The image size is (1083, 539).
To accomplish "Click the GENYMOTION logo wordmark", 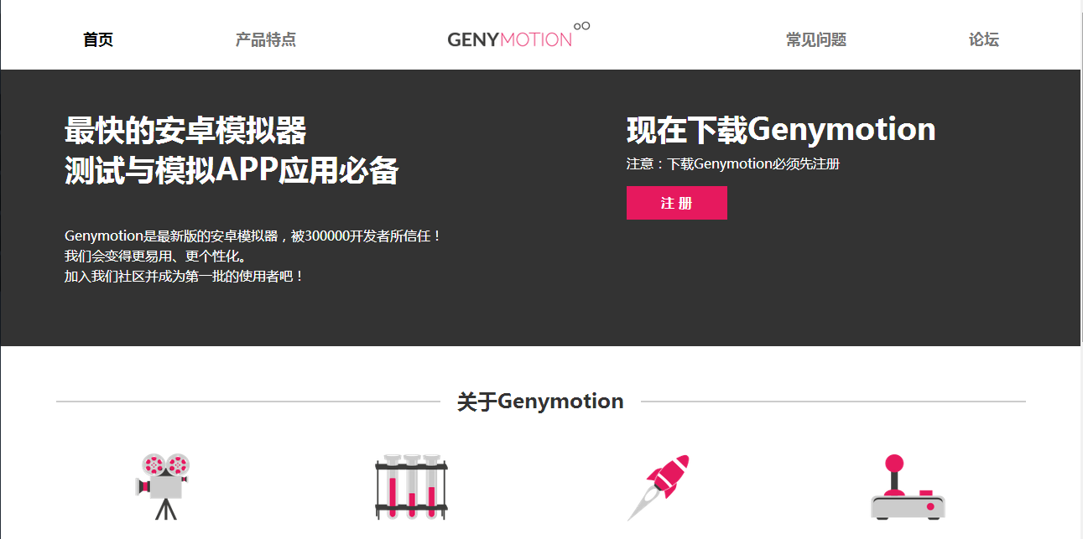I will pyautogui.click(x=510, y=39).
